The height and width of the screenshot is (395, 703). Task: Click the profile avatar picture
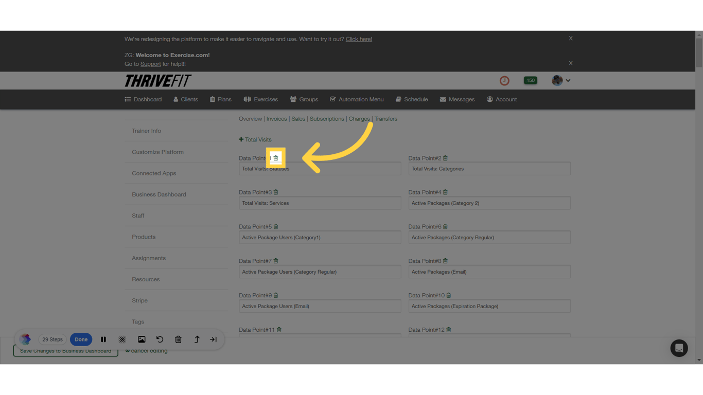click(x=557, y=80)
